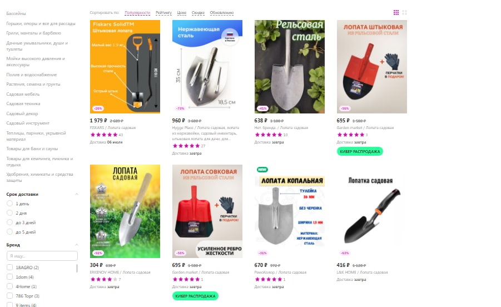Viewport: 501px width, 307px height.
Task: Check the 4Home brand filter
Action: tap(10, 286)
